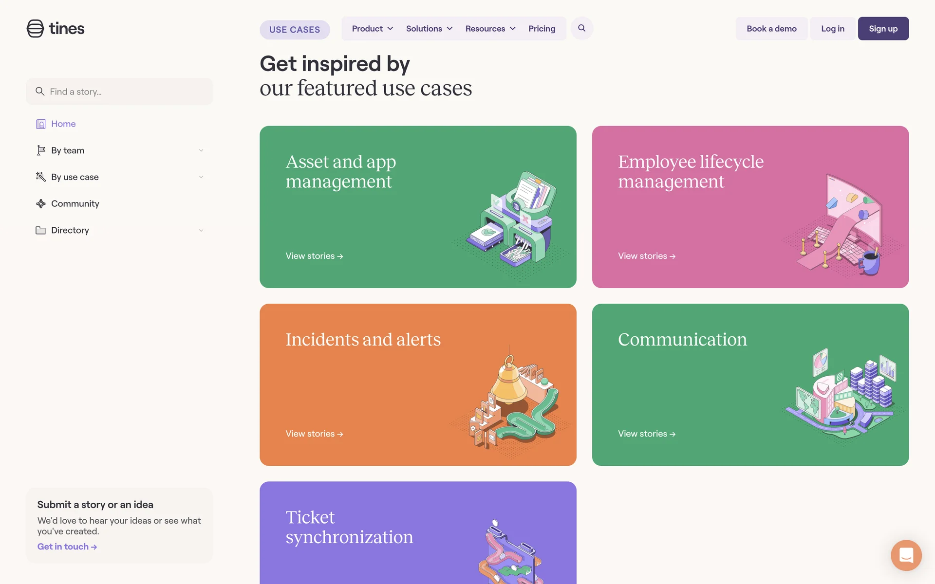Go to the Pricing page
This screenshot has width=935, height=584.
point(542,29)
